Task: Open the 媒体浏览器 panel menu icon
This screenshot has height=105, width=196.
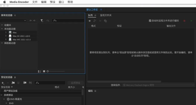Action: click(15, 15)
